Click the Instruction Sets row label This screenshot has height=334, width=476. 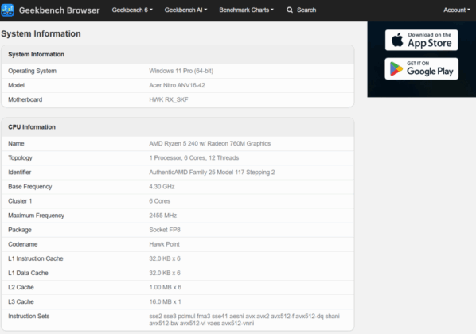click(29, 316)
